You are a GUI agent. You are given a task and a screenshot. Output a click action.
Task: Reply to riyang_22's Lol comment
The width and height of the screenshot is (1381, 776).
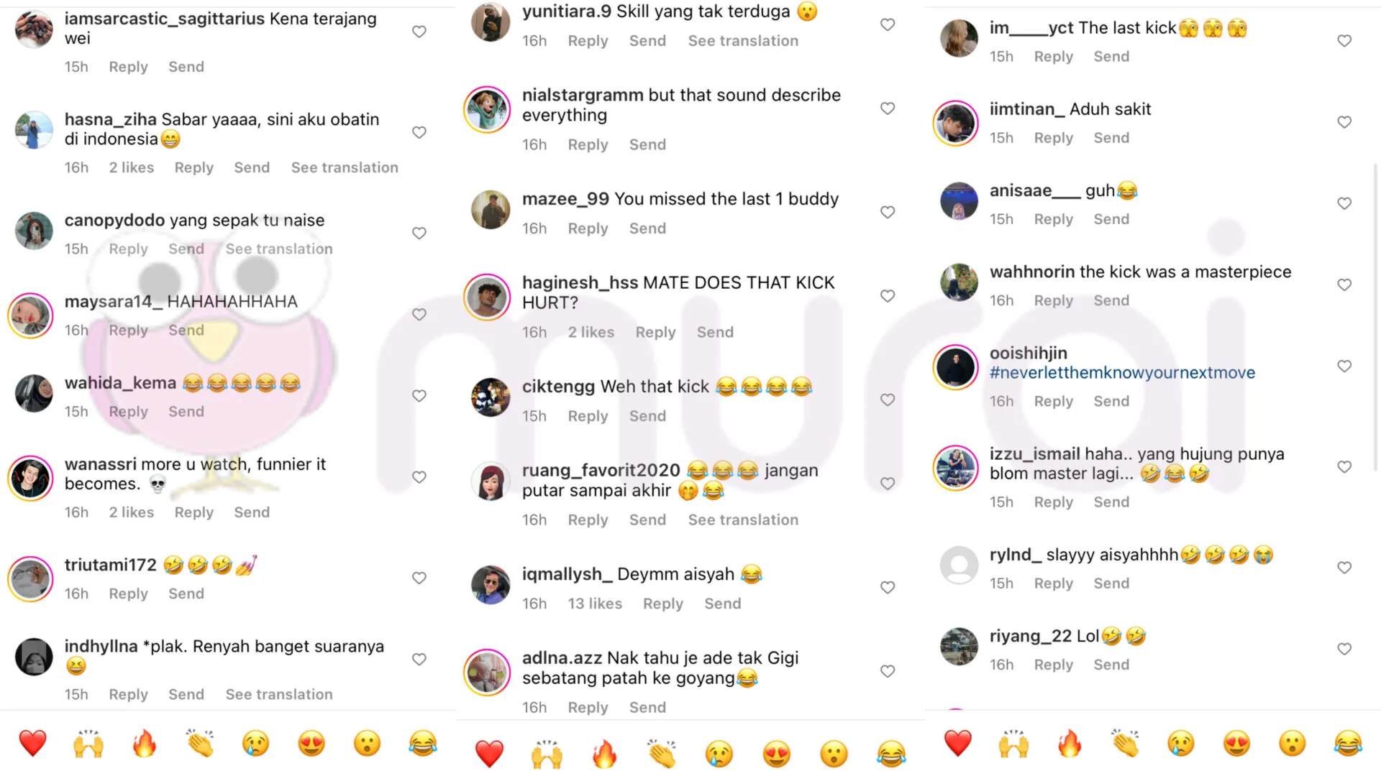click(1053, 665)
